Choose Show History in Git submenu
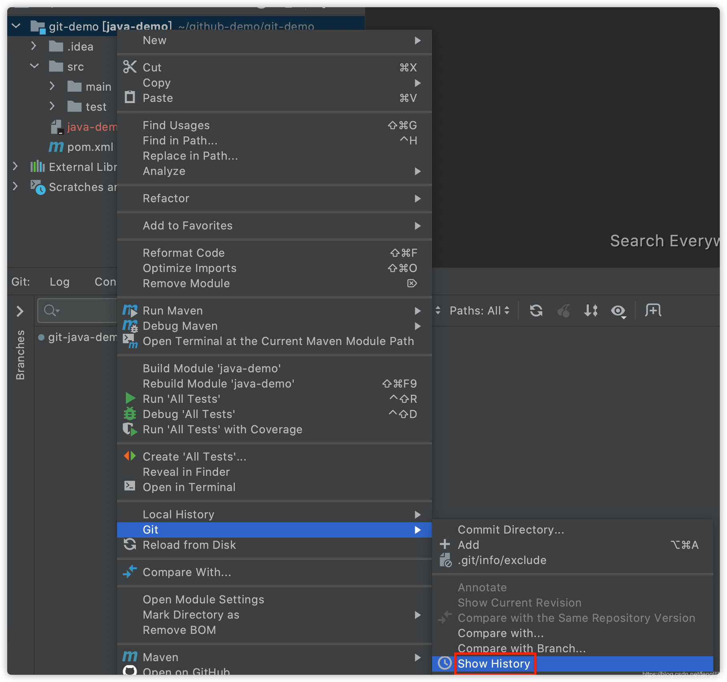 (573, 664)
